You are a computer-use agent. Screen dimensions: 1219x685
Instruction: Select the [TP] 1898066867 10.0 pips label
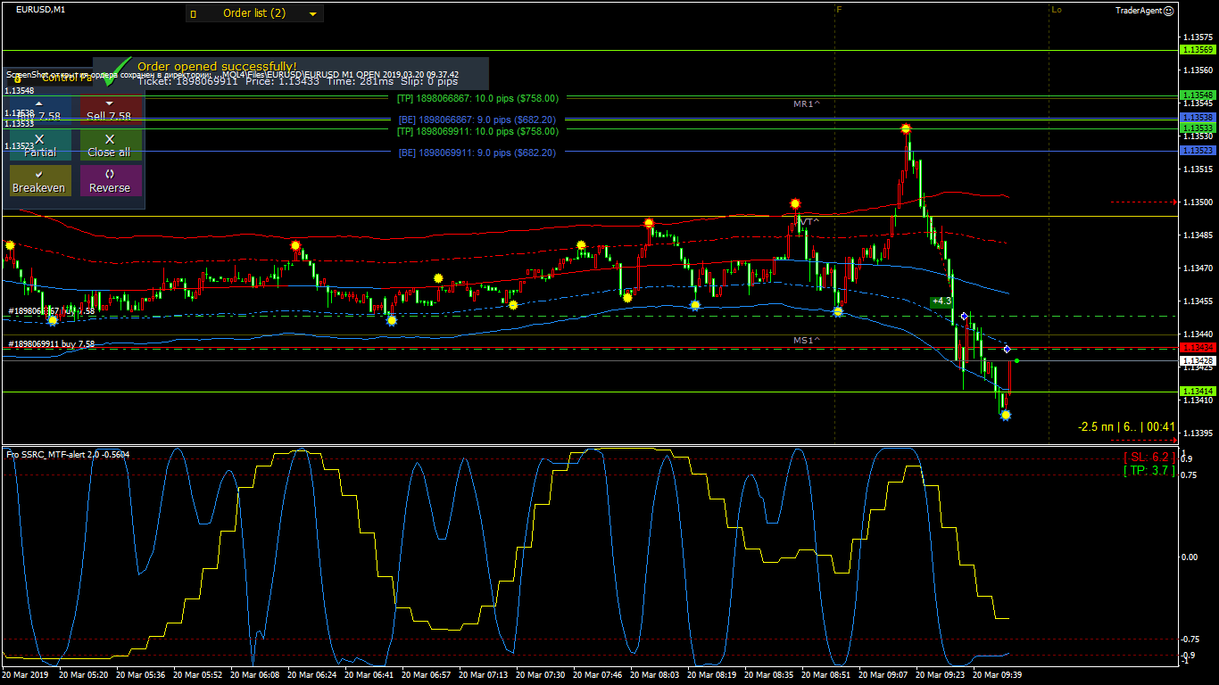pos(477,98)
